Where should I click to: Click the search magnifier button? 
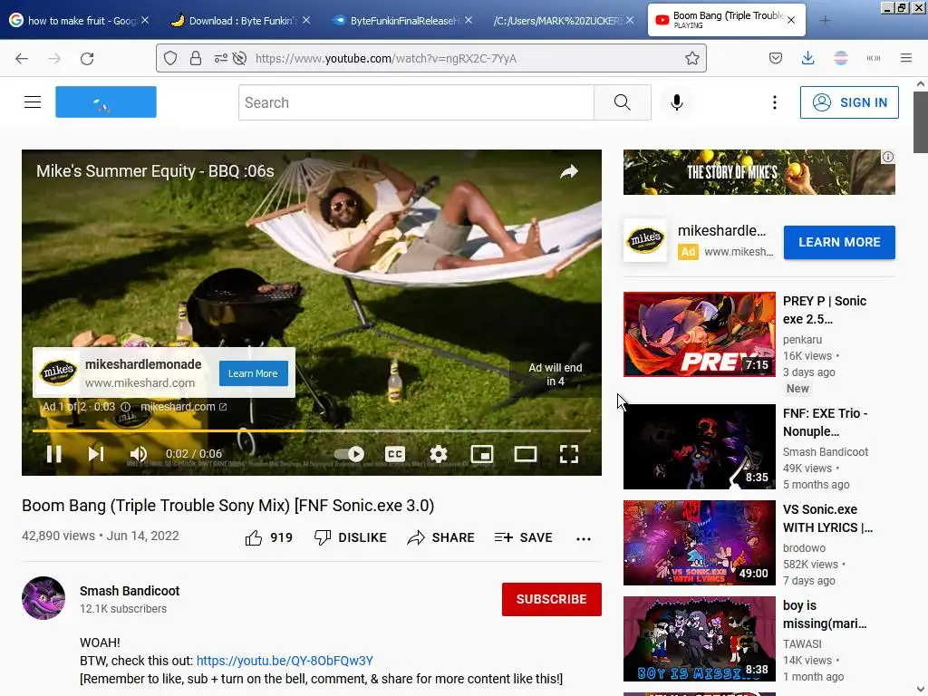point(623,102)
